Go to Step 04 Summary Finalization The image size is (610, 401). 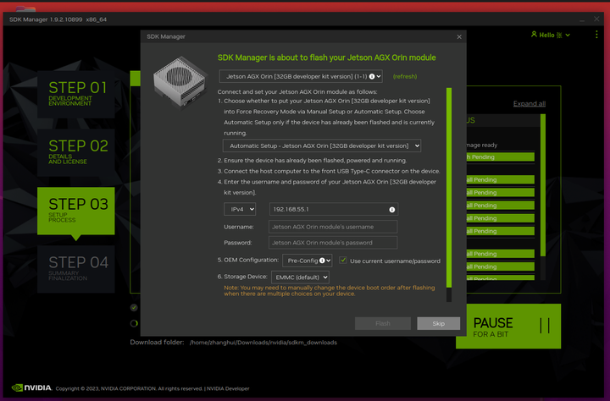coord(76,269)
